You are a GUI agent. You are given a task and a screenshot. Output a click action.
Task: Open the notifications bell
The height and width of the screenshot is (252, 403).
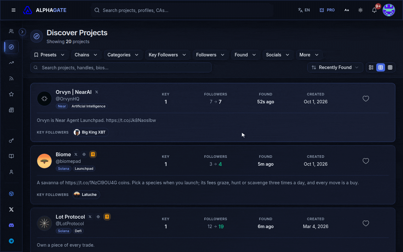(x=374, y=10)
